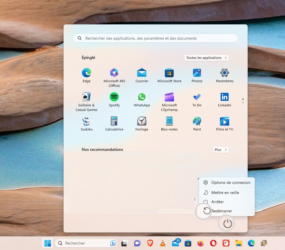
Task: Choose Mettre en veille
Action: (227, 193)
